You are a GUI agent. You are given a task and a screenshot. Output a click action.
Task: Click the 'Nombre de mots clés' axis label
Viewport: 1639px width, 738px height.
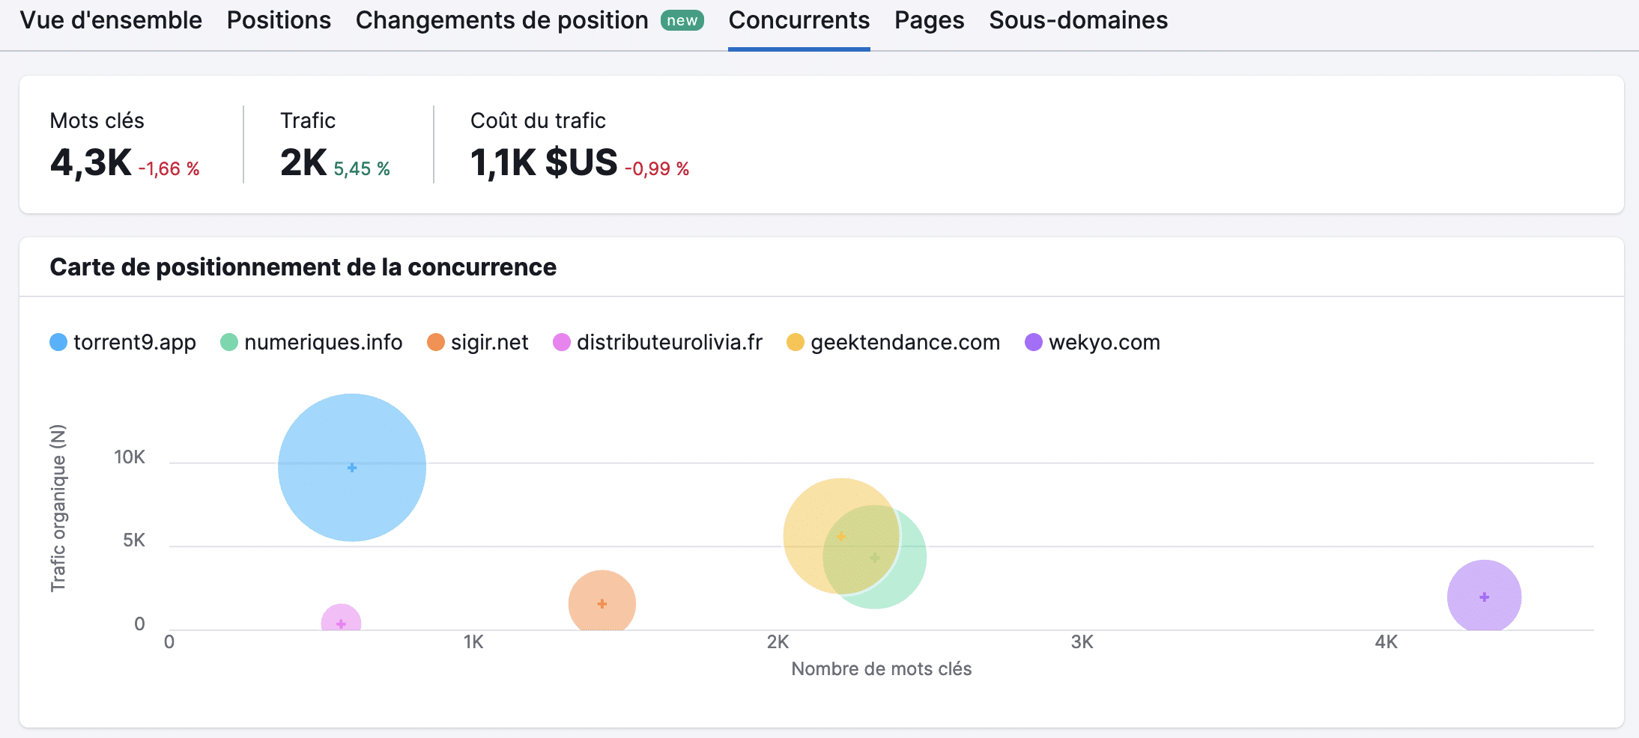pyautogui.click(x=881, y=668)
